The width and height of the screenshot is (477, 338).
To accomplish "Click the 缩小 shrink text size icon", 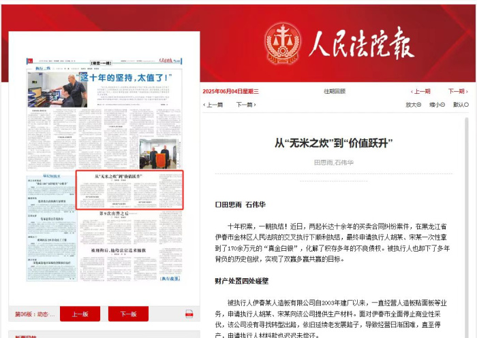I will click(x=444, y=105).
